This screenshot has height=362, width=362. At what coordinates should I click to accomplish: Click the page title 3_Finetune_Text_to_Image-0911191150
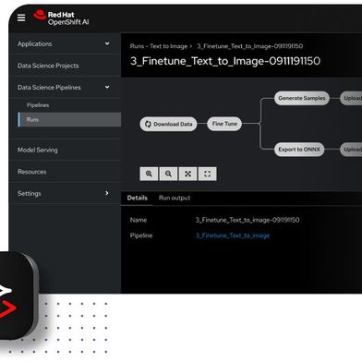click(x=225, y=61)
